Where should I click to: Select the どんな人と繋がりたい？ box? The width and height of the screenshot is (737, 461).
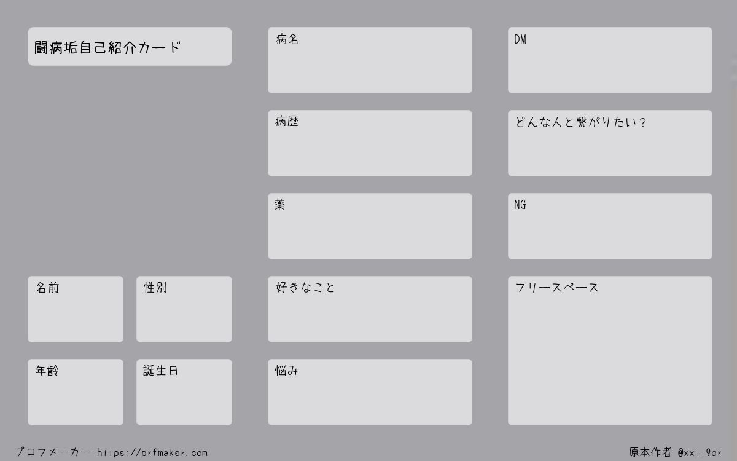click(x=610, y=143)
